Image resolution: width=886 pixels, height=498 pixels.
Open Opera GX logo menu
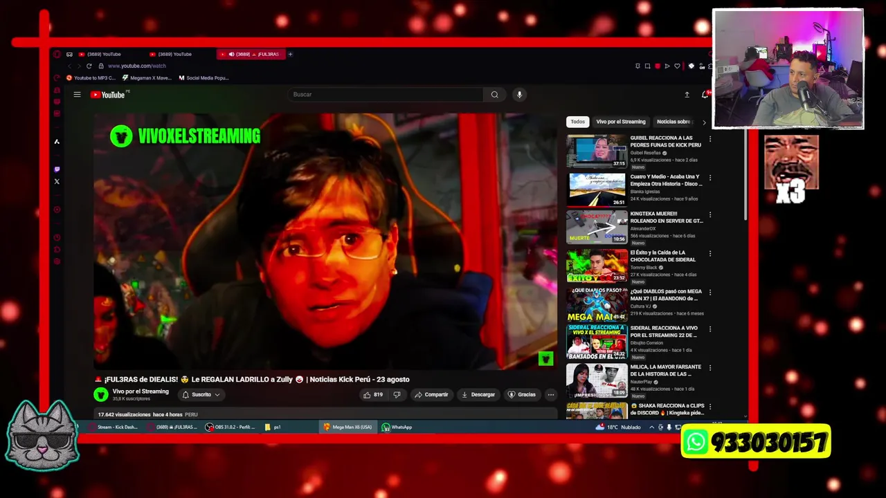[57, 54]
